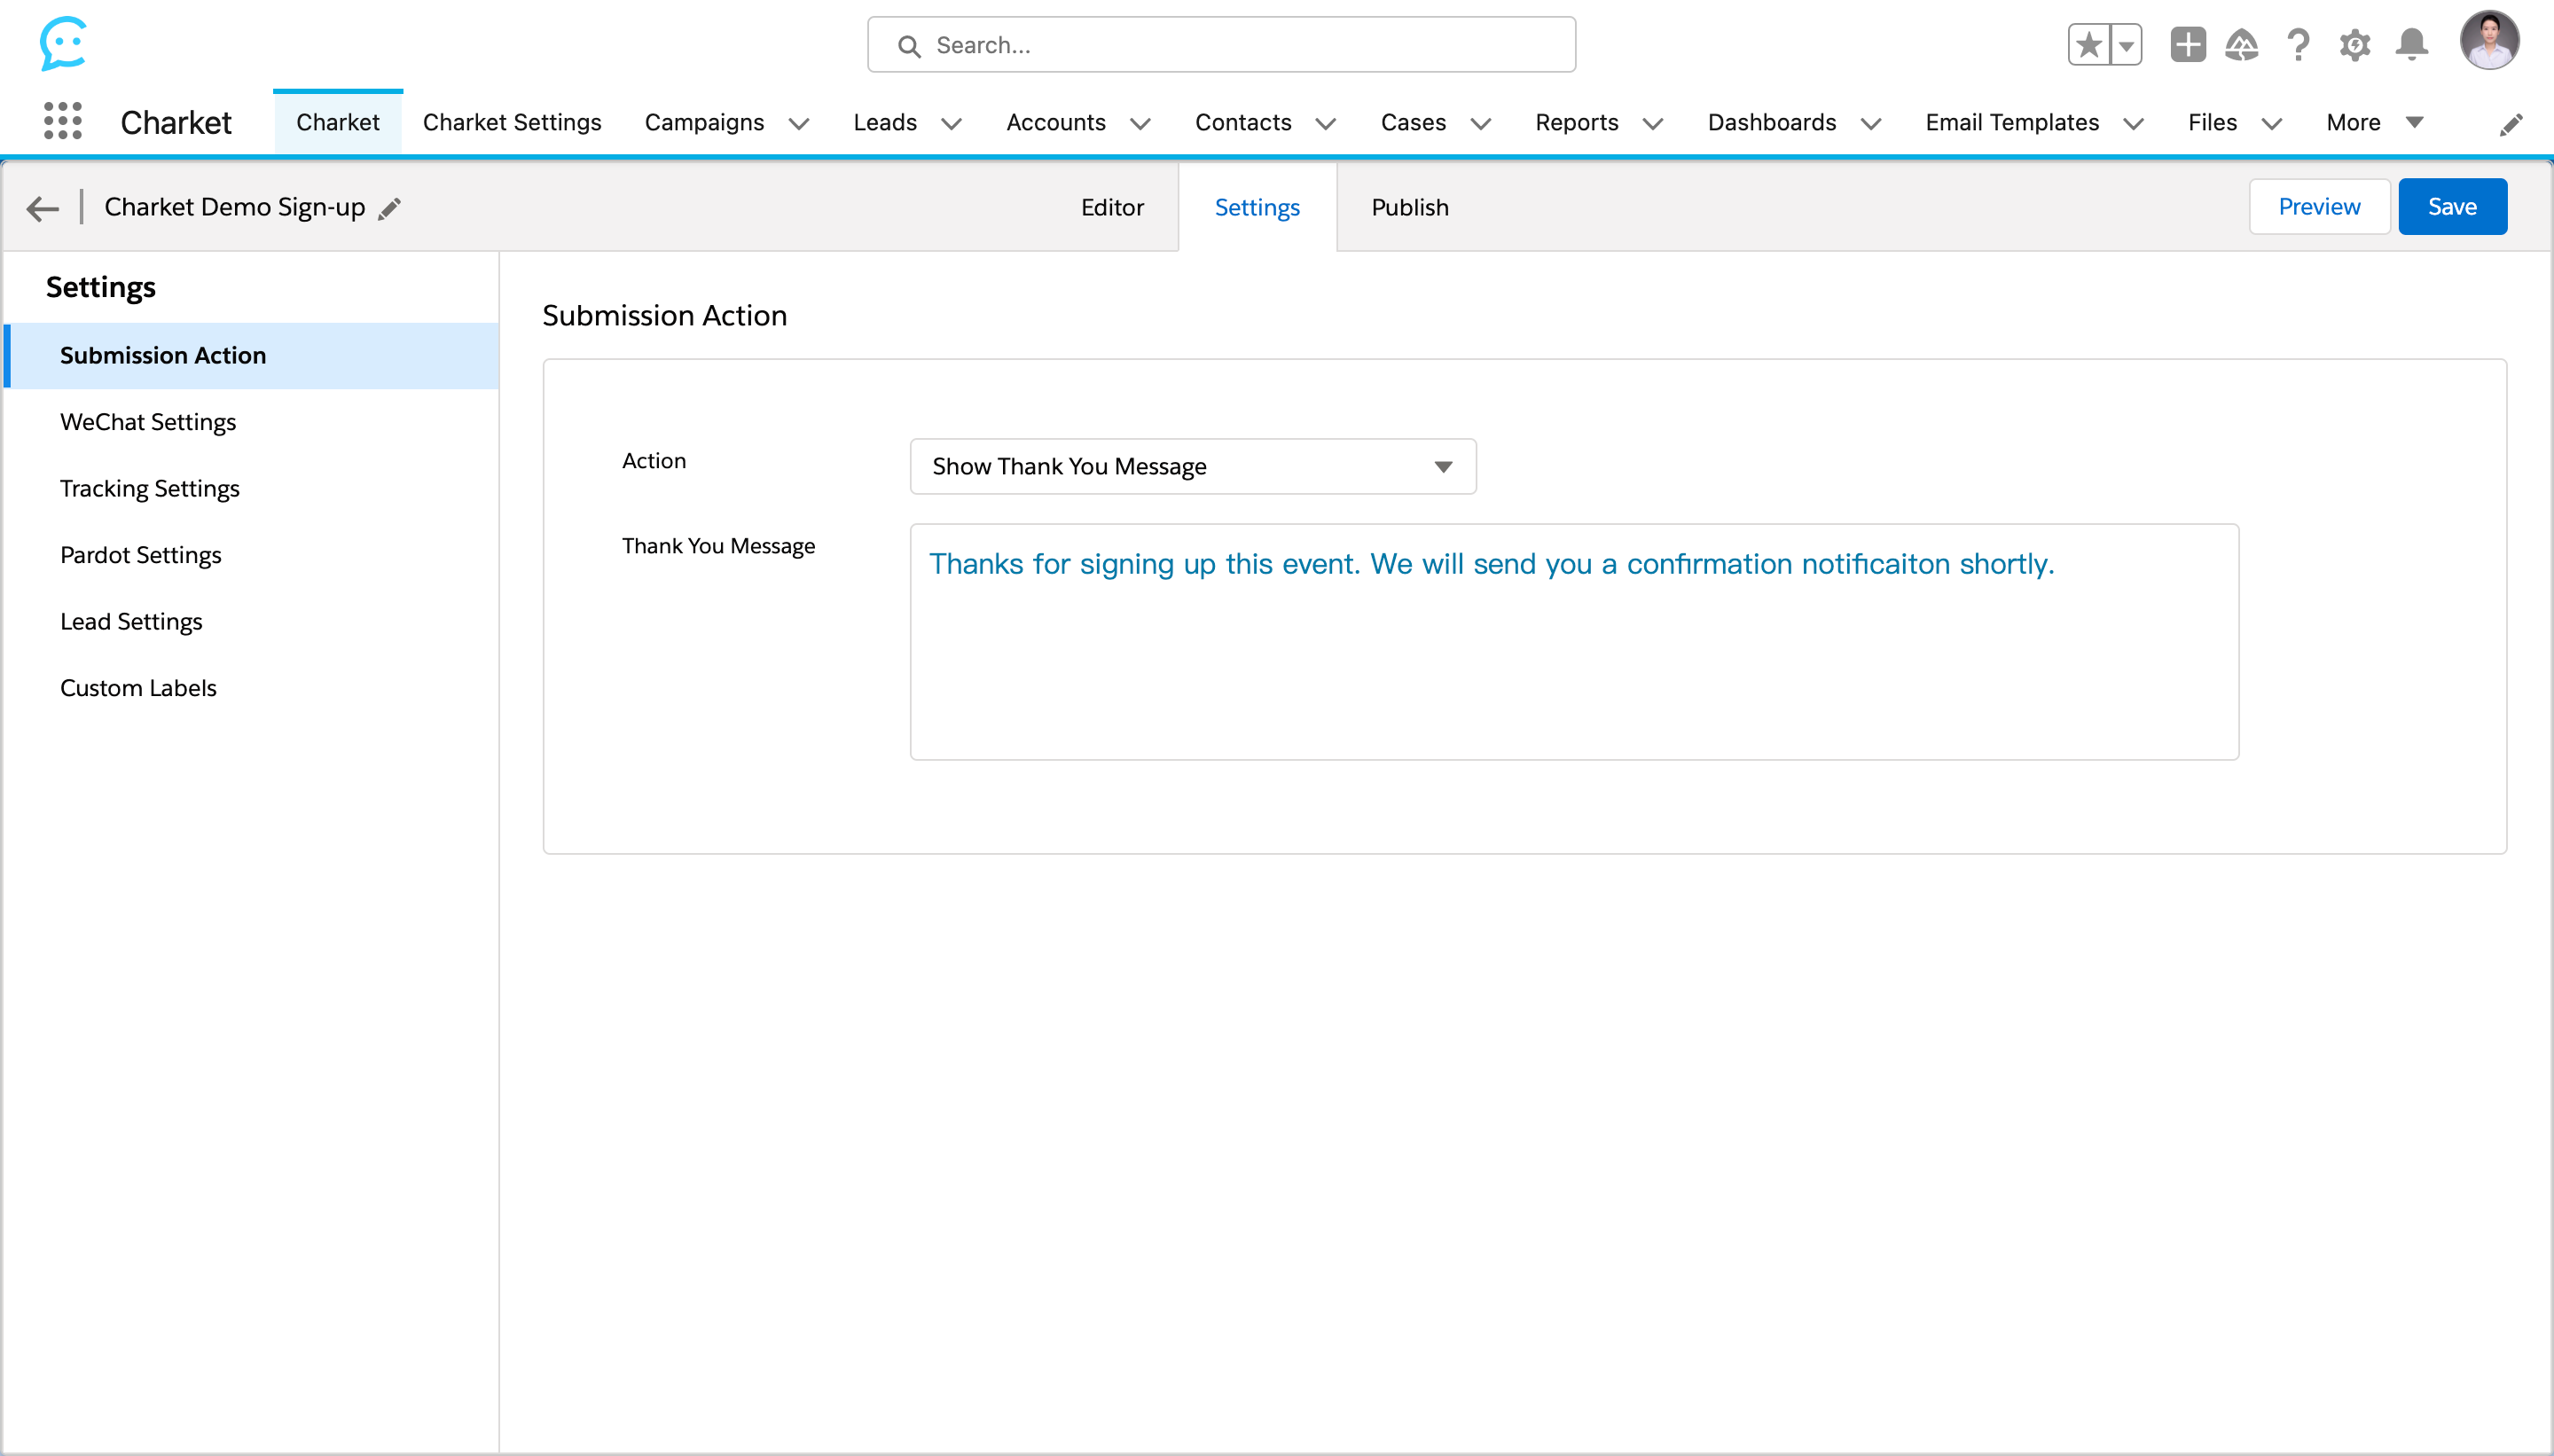
Task: Open the Cases nav tab
Action: [1413, 122]
